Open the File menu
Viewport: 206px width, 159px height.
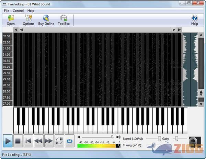click(7, 11)
